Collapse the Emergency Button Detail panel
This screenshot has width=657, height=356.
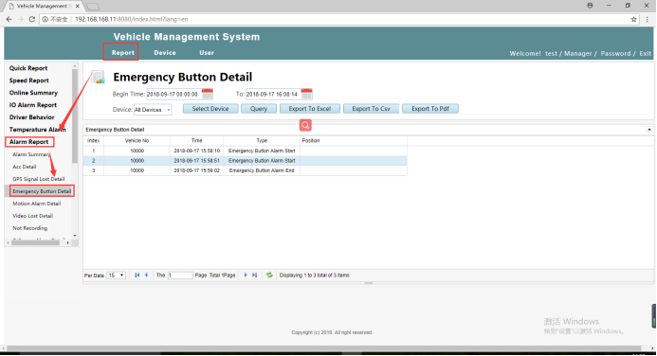point(649,130)
